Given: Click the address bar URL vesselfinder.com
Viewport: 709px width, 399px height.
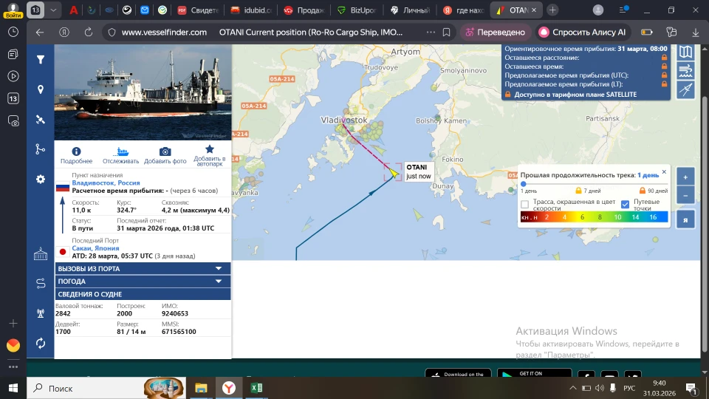Looking at the screenshot, I should tap(164, 32).
